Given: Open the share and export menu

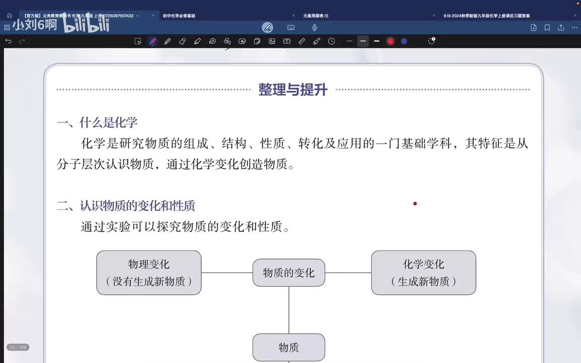Looking at the screenshot, I should click(x=561, y=27).
